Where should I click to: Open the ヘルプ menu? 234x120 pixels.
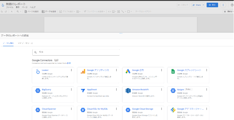(x=33, y=7)
